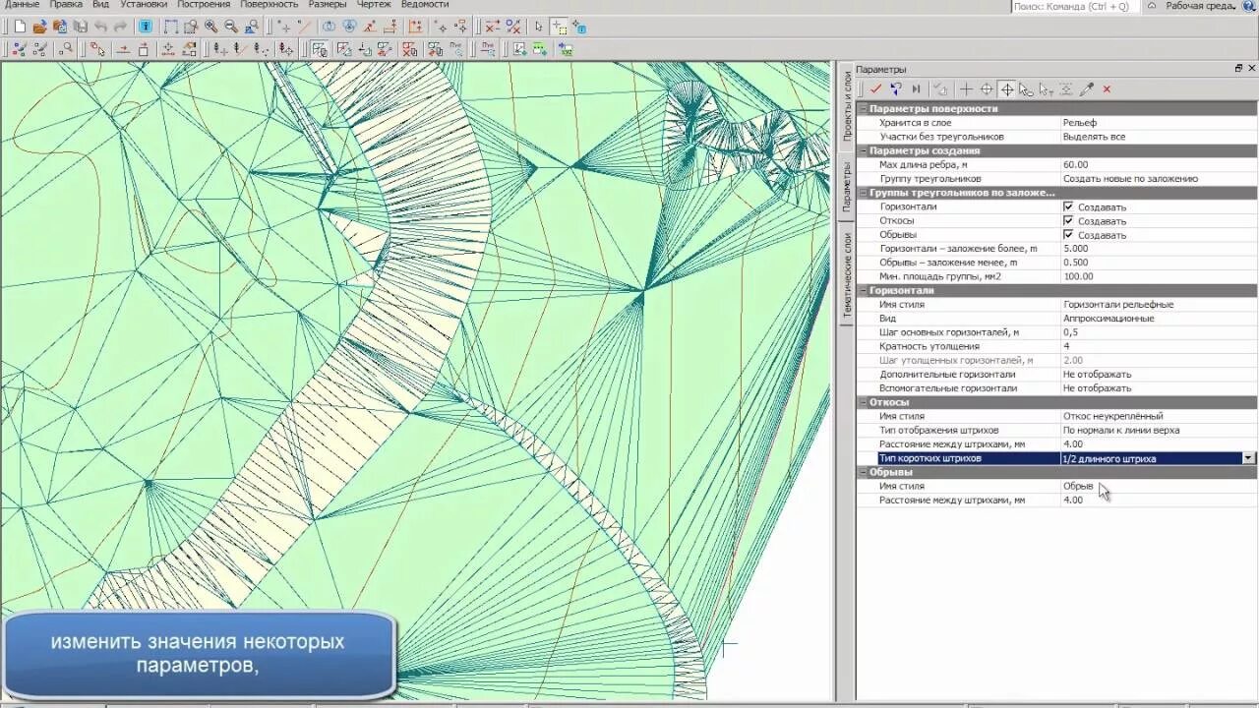Open the Поверхность menu

pos(270,5)
